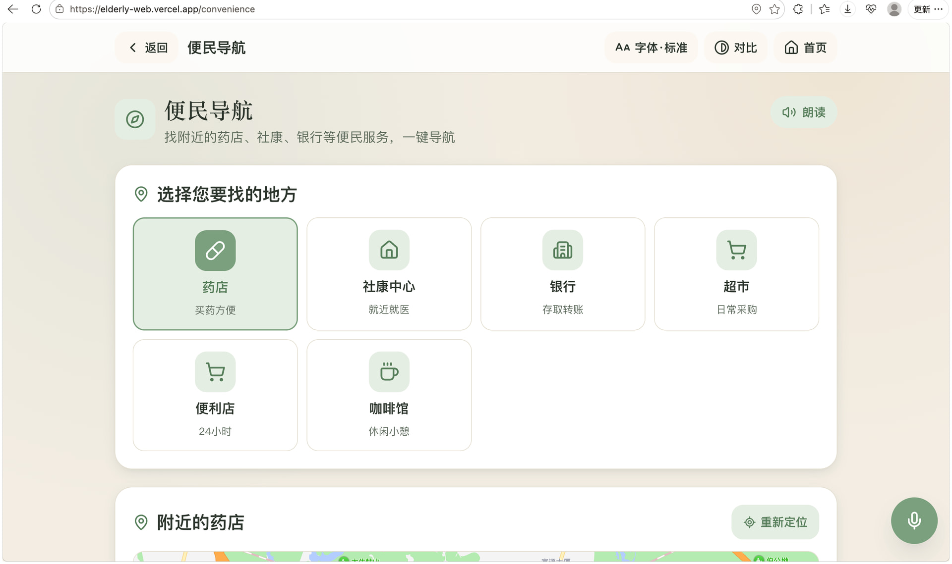Viewport: 952px width, 564px height.
Task: Click the 银行 card title
Action: pyautogui.click(x=563, y=287)
